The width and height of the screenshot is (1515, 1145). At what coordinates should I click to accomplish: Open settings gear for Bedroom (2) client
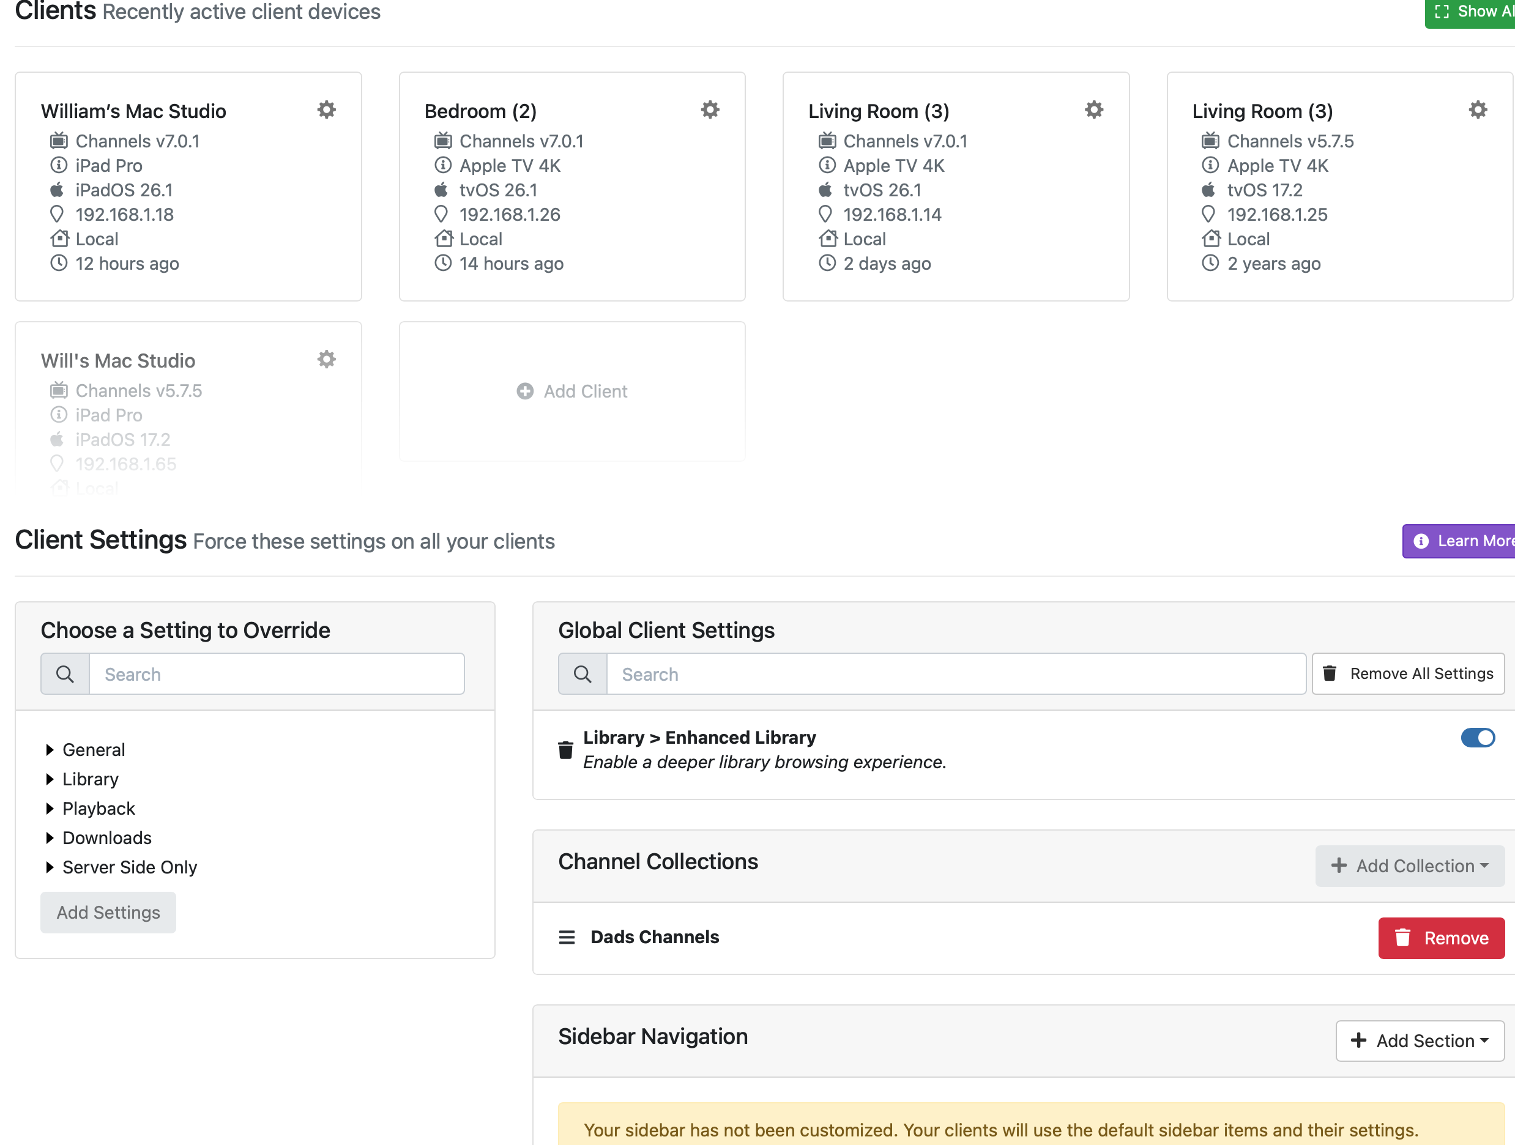(710, 109)
